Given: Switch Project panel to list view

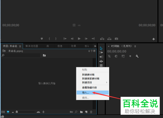Looking at the screenshot, I should click(3, 112).
